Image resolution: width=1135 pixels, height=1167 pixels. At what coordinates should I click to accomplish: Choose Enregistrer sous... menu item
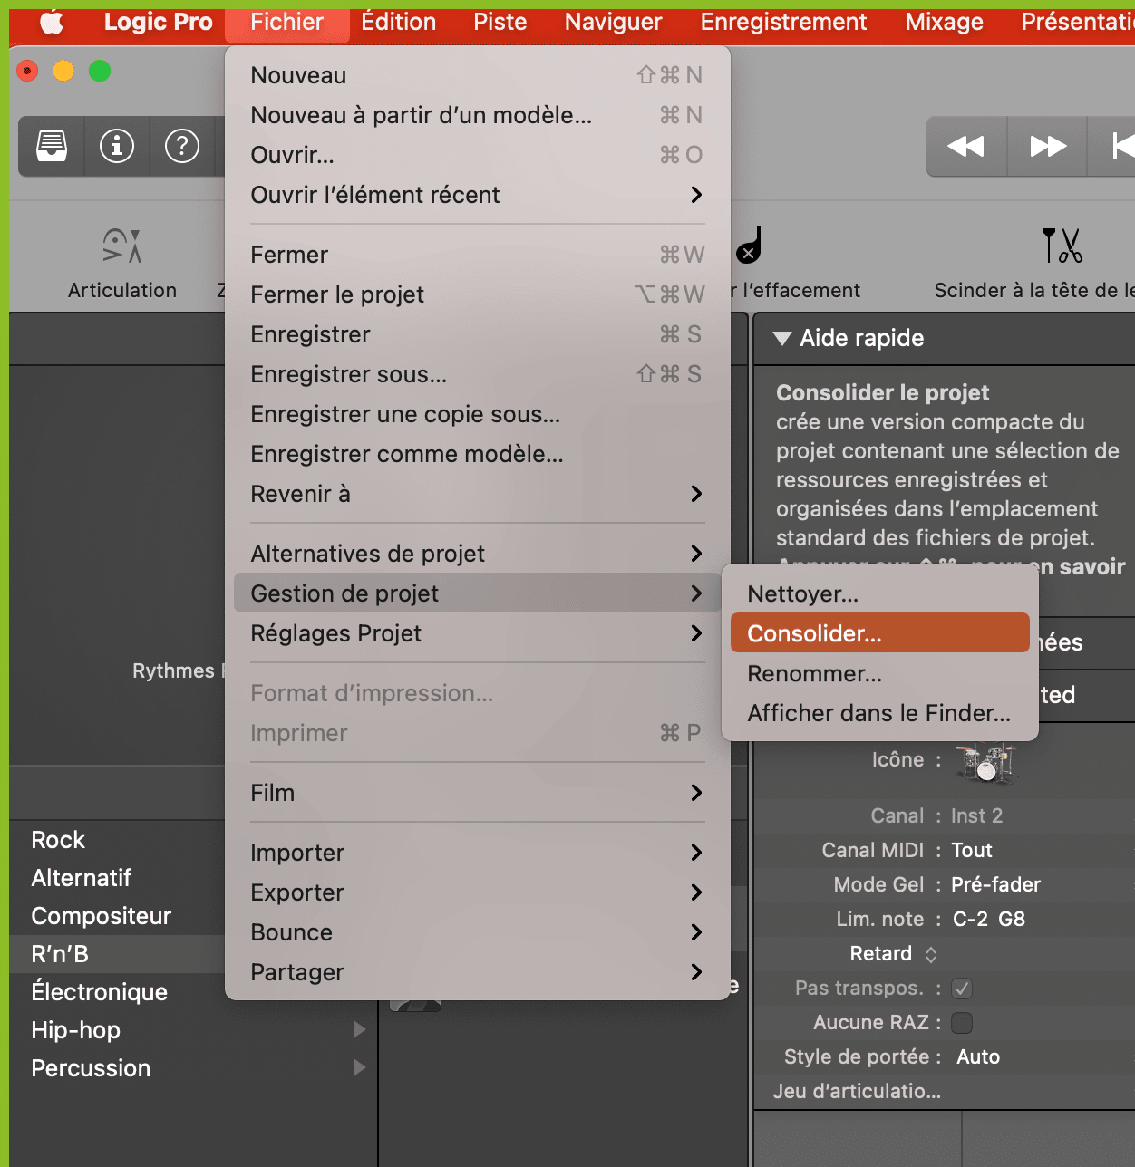(477, 374)
